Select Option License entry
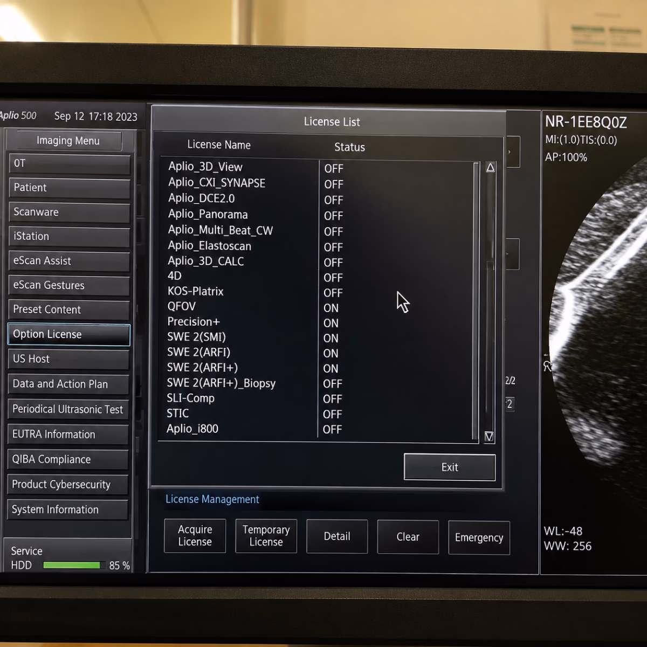The height and width of the screenshot is (647, 647). pos(69,334)
